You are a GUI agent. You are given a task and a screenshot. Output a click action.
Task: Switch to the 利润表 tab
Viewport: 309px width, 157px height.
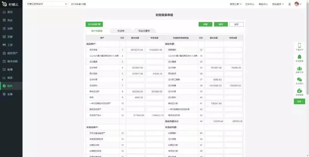(x=121, y=31)
